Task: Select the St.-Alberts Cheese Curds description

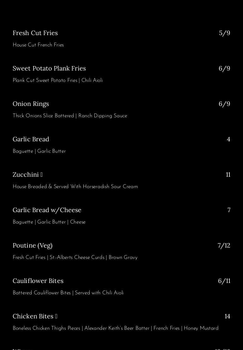Action: point(75,258)
